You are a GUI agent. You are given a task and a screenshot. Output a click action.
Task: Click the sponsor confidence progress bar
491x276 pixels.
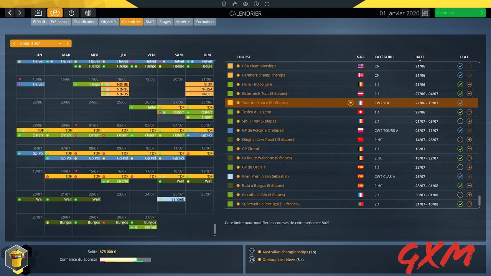[125, 259]
